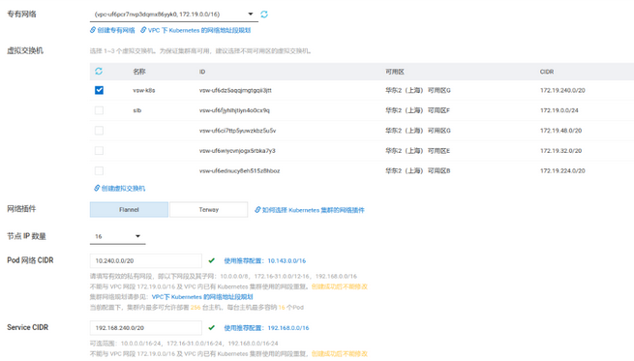Open the VPC network dropdown

point(174,15)
